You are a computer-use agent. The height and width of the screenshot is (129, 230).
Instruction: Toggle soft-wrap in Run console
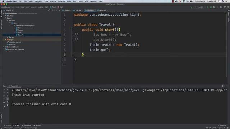pos(8,96)
